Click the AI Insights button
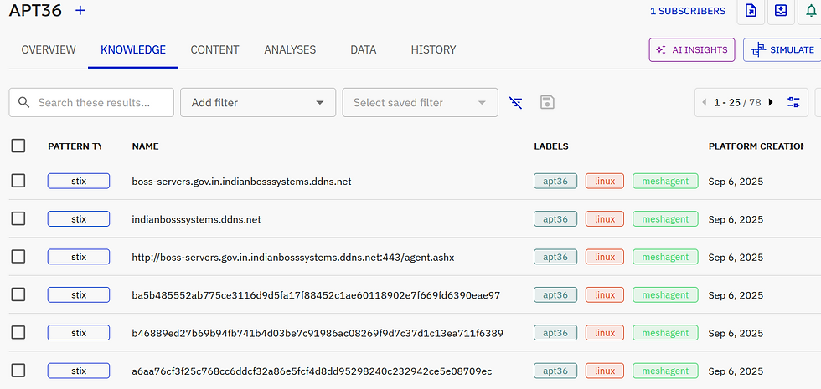Screen dimensions: 821x389 692,50
